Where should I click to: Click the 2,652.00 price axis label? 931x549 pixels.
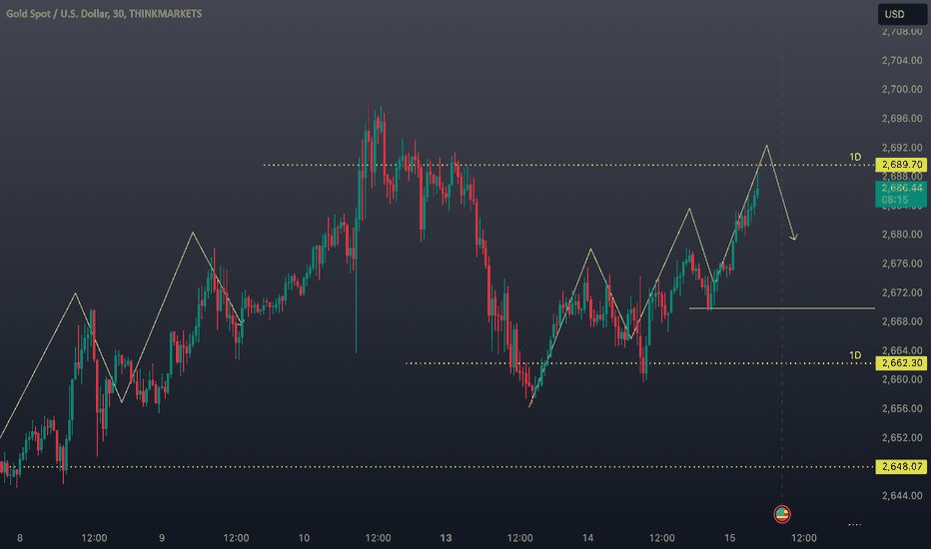point(902,437)
